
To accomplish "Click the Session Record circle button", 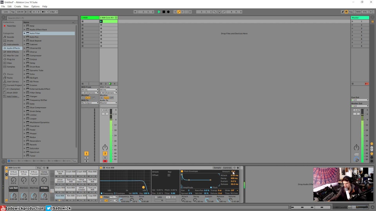I will tap(190, 12).
